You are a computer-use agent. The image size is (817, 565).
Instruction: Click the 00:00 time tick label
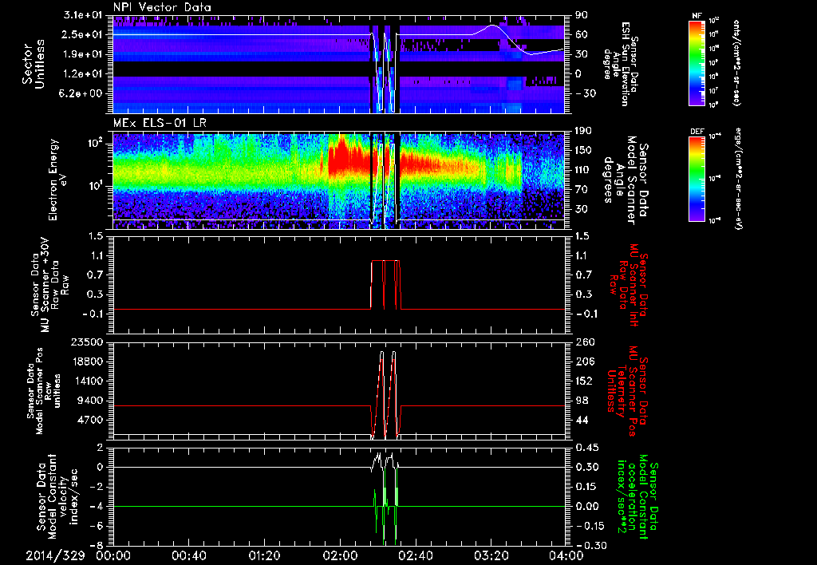[x=113, y=555]
